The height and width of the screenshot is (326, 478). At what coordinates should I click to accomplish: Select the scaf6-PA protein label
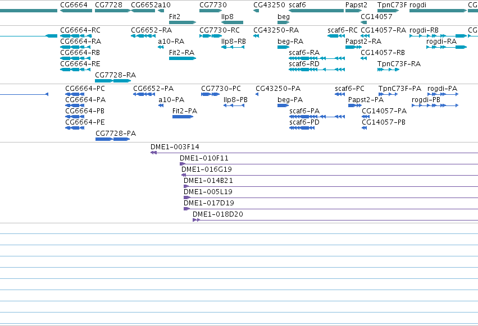pyautogui.click(x=304, y=111)
